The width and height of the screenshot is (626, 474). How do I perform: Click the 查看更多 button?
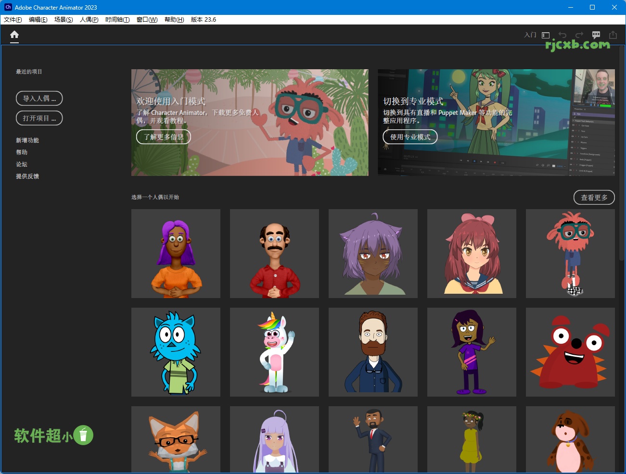[594, 197]
